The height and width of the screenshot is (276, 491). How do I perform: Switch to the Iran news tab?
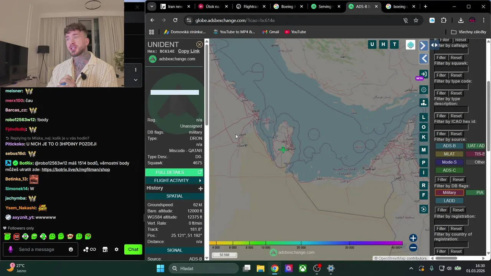[x=175, y=7]
